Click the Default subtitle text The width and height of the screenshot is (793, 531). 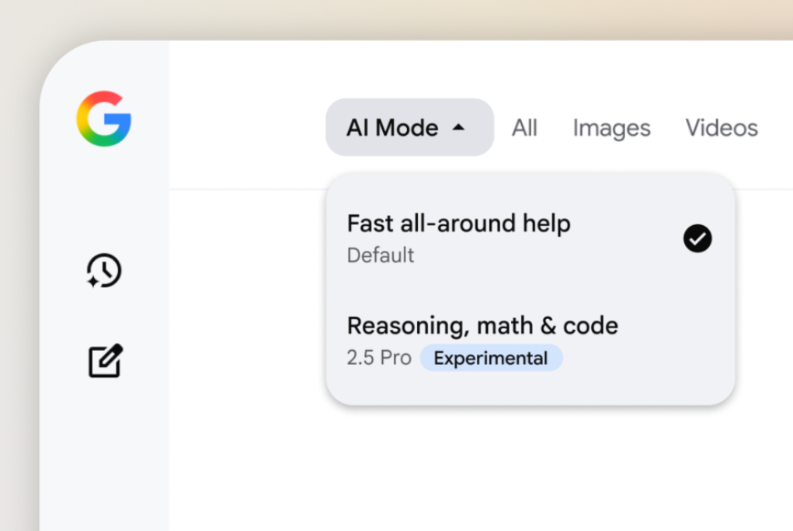[381, 255]
